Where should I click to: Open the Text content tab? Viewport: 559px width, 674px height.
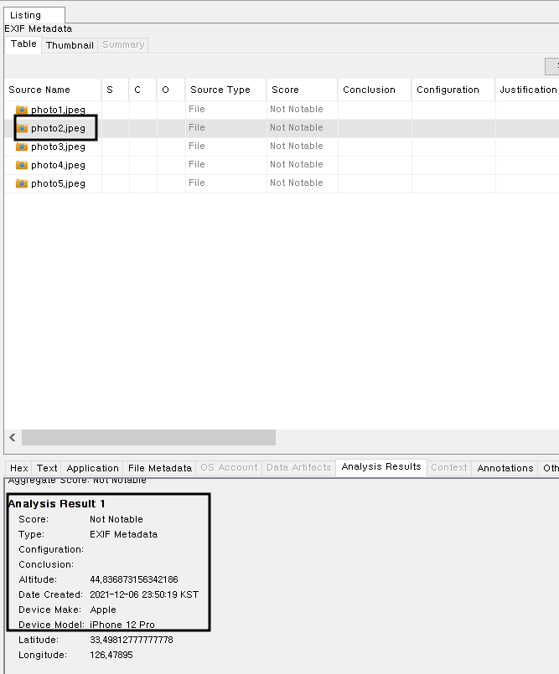click(47, 468)
